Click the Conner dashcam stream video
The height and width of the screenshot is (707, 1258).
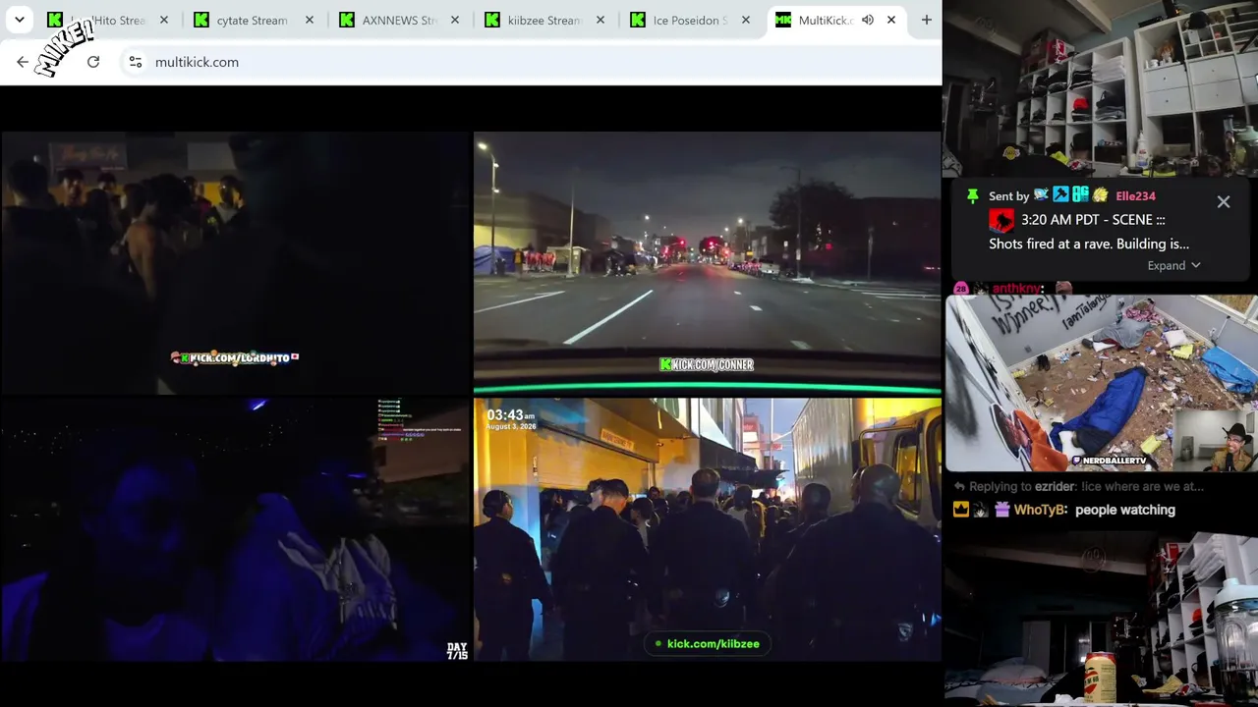[x=708, y=263]
